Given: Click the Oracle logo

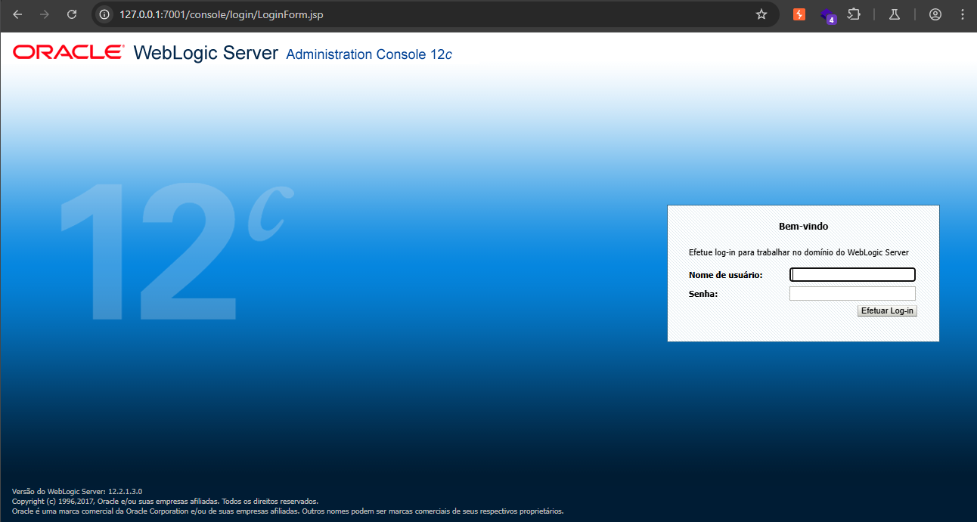Looking at the screenshot, I should [x=68, y=52].
